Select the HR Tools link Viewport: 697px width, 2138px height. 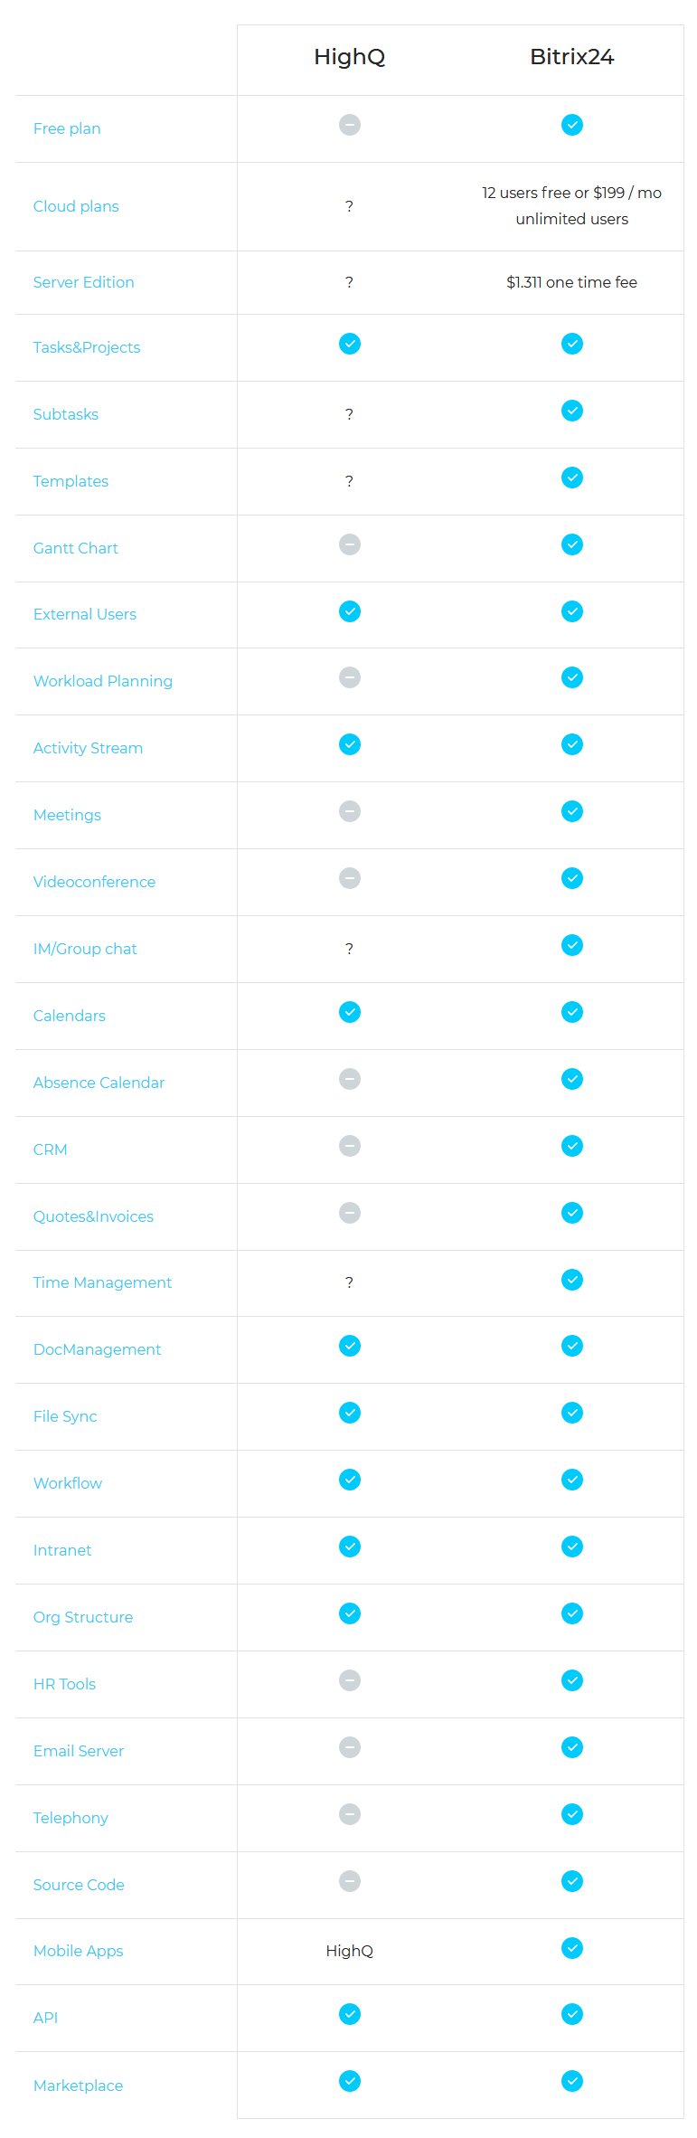pyautogui.click(x=64, y=1684)
